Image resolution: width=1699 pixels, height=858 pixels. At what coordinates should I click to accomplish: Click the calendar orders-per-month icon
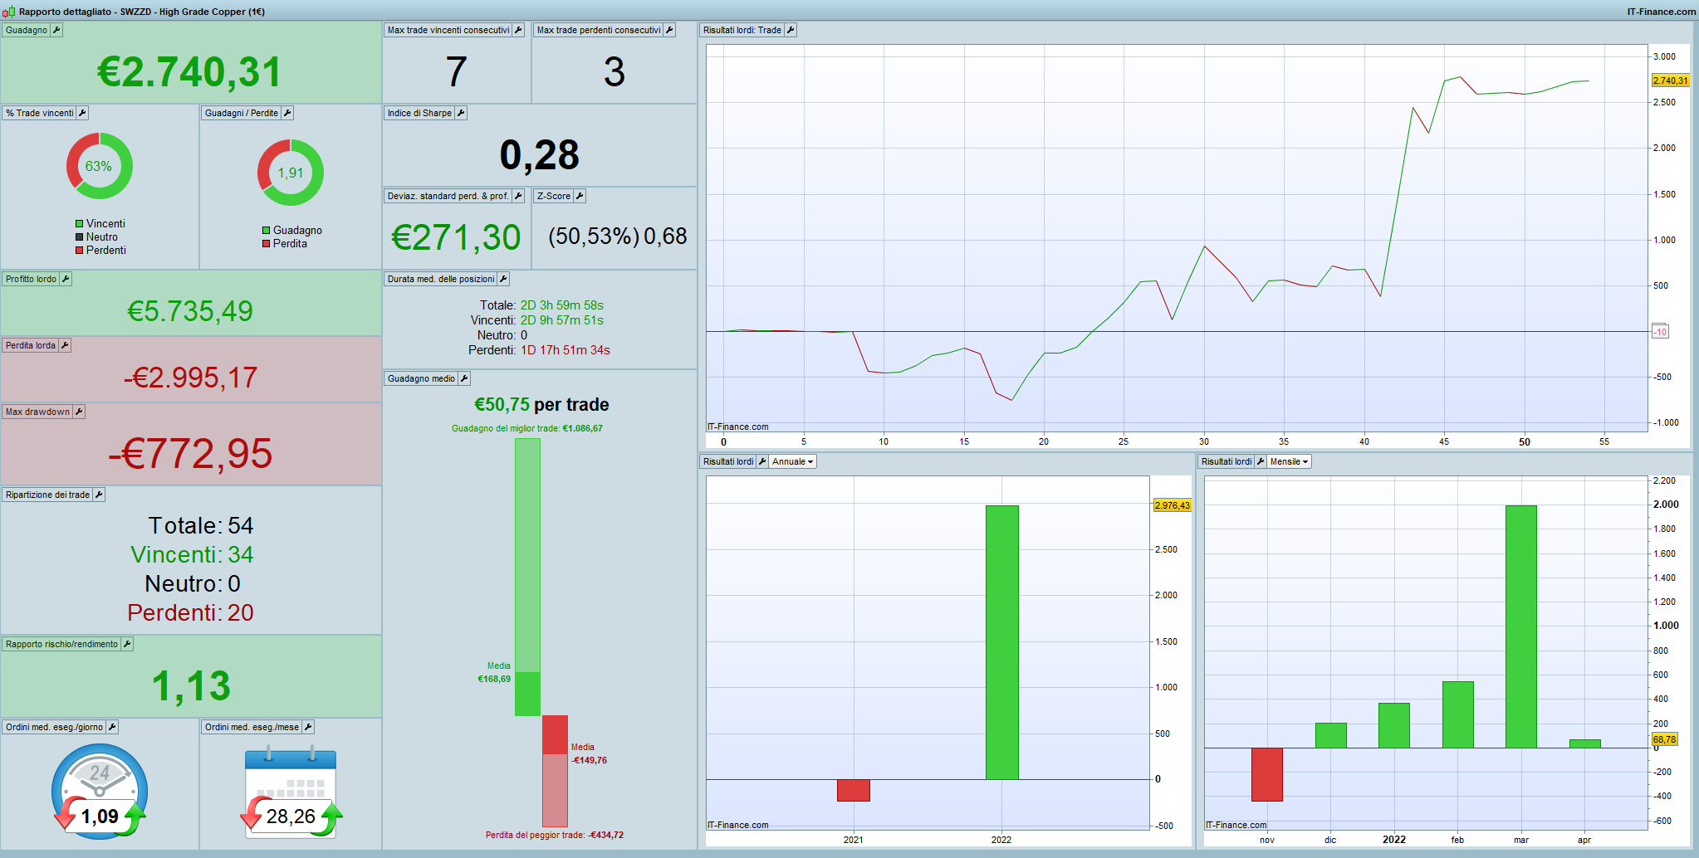(x=291, y=792)
